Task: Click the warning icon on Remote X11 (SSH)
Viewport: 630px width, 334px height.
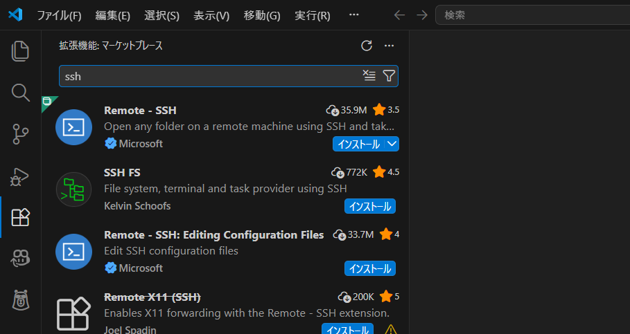Action: pyautogui.click(x=390, y=329)
